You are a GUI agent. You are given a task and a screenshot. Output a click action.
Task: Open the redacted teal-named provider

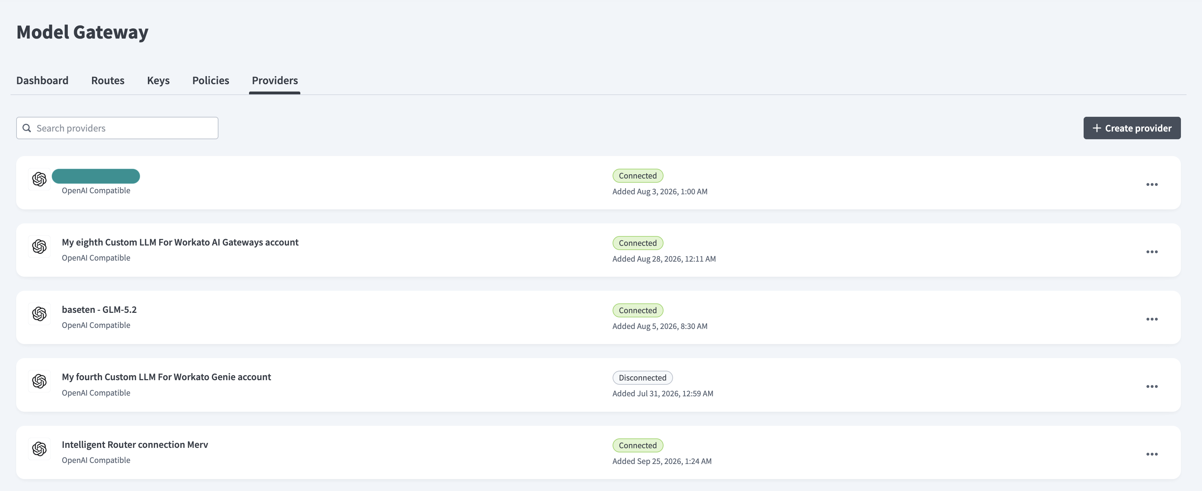click(96, 176)
